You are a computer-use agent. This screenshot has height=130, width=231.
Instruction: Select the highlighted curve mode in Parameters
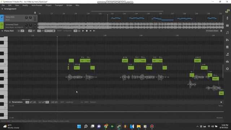coord(47,102)
